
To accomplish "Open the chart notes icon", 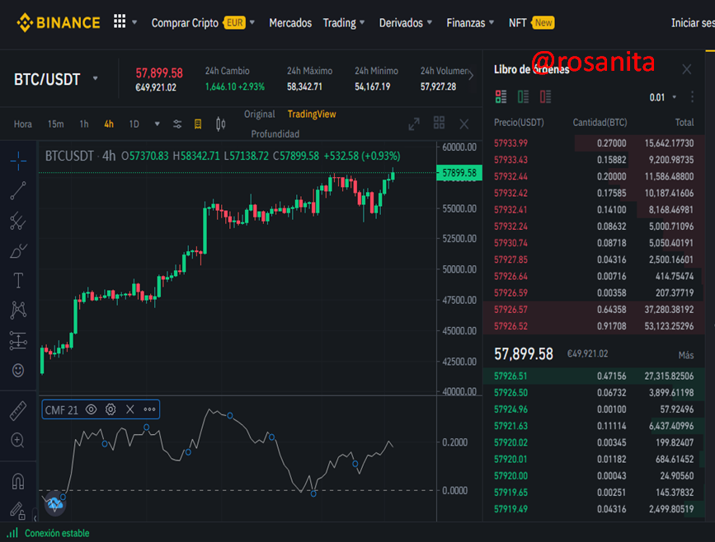I will pyautogui.click(x=198, y=124).
